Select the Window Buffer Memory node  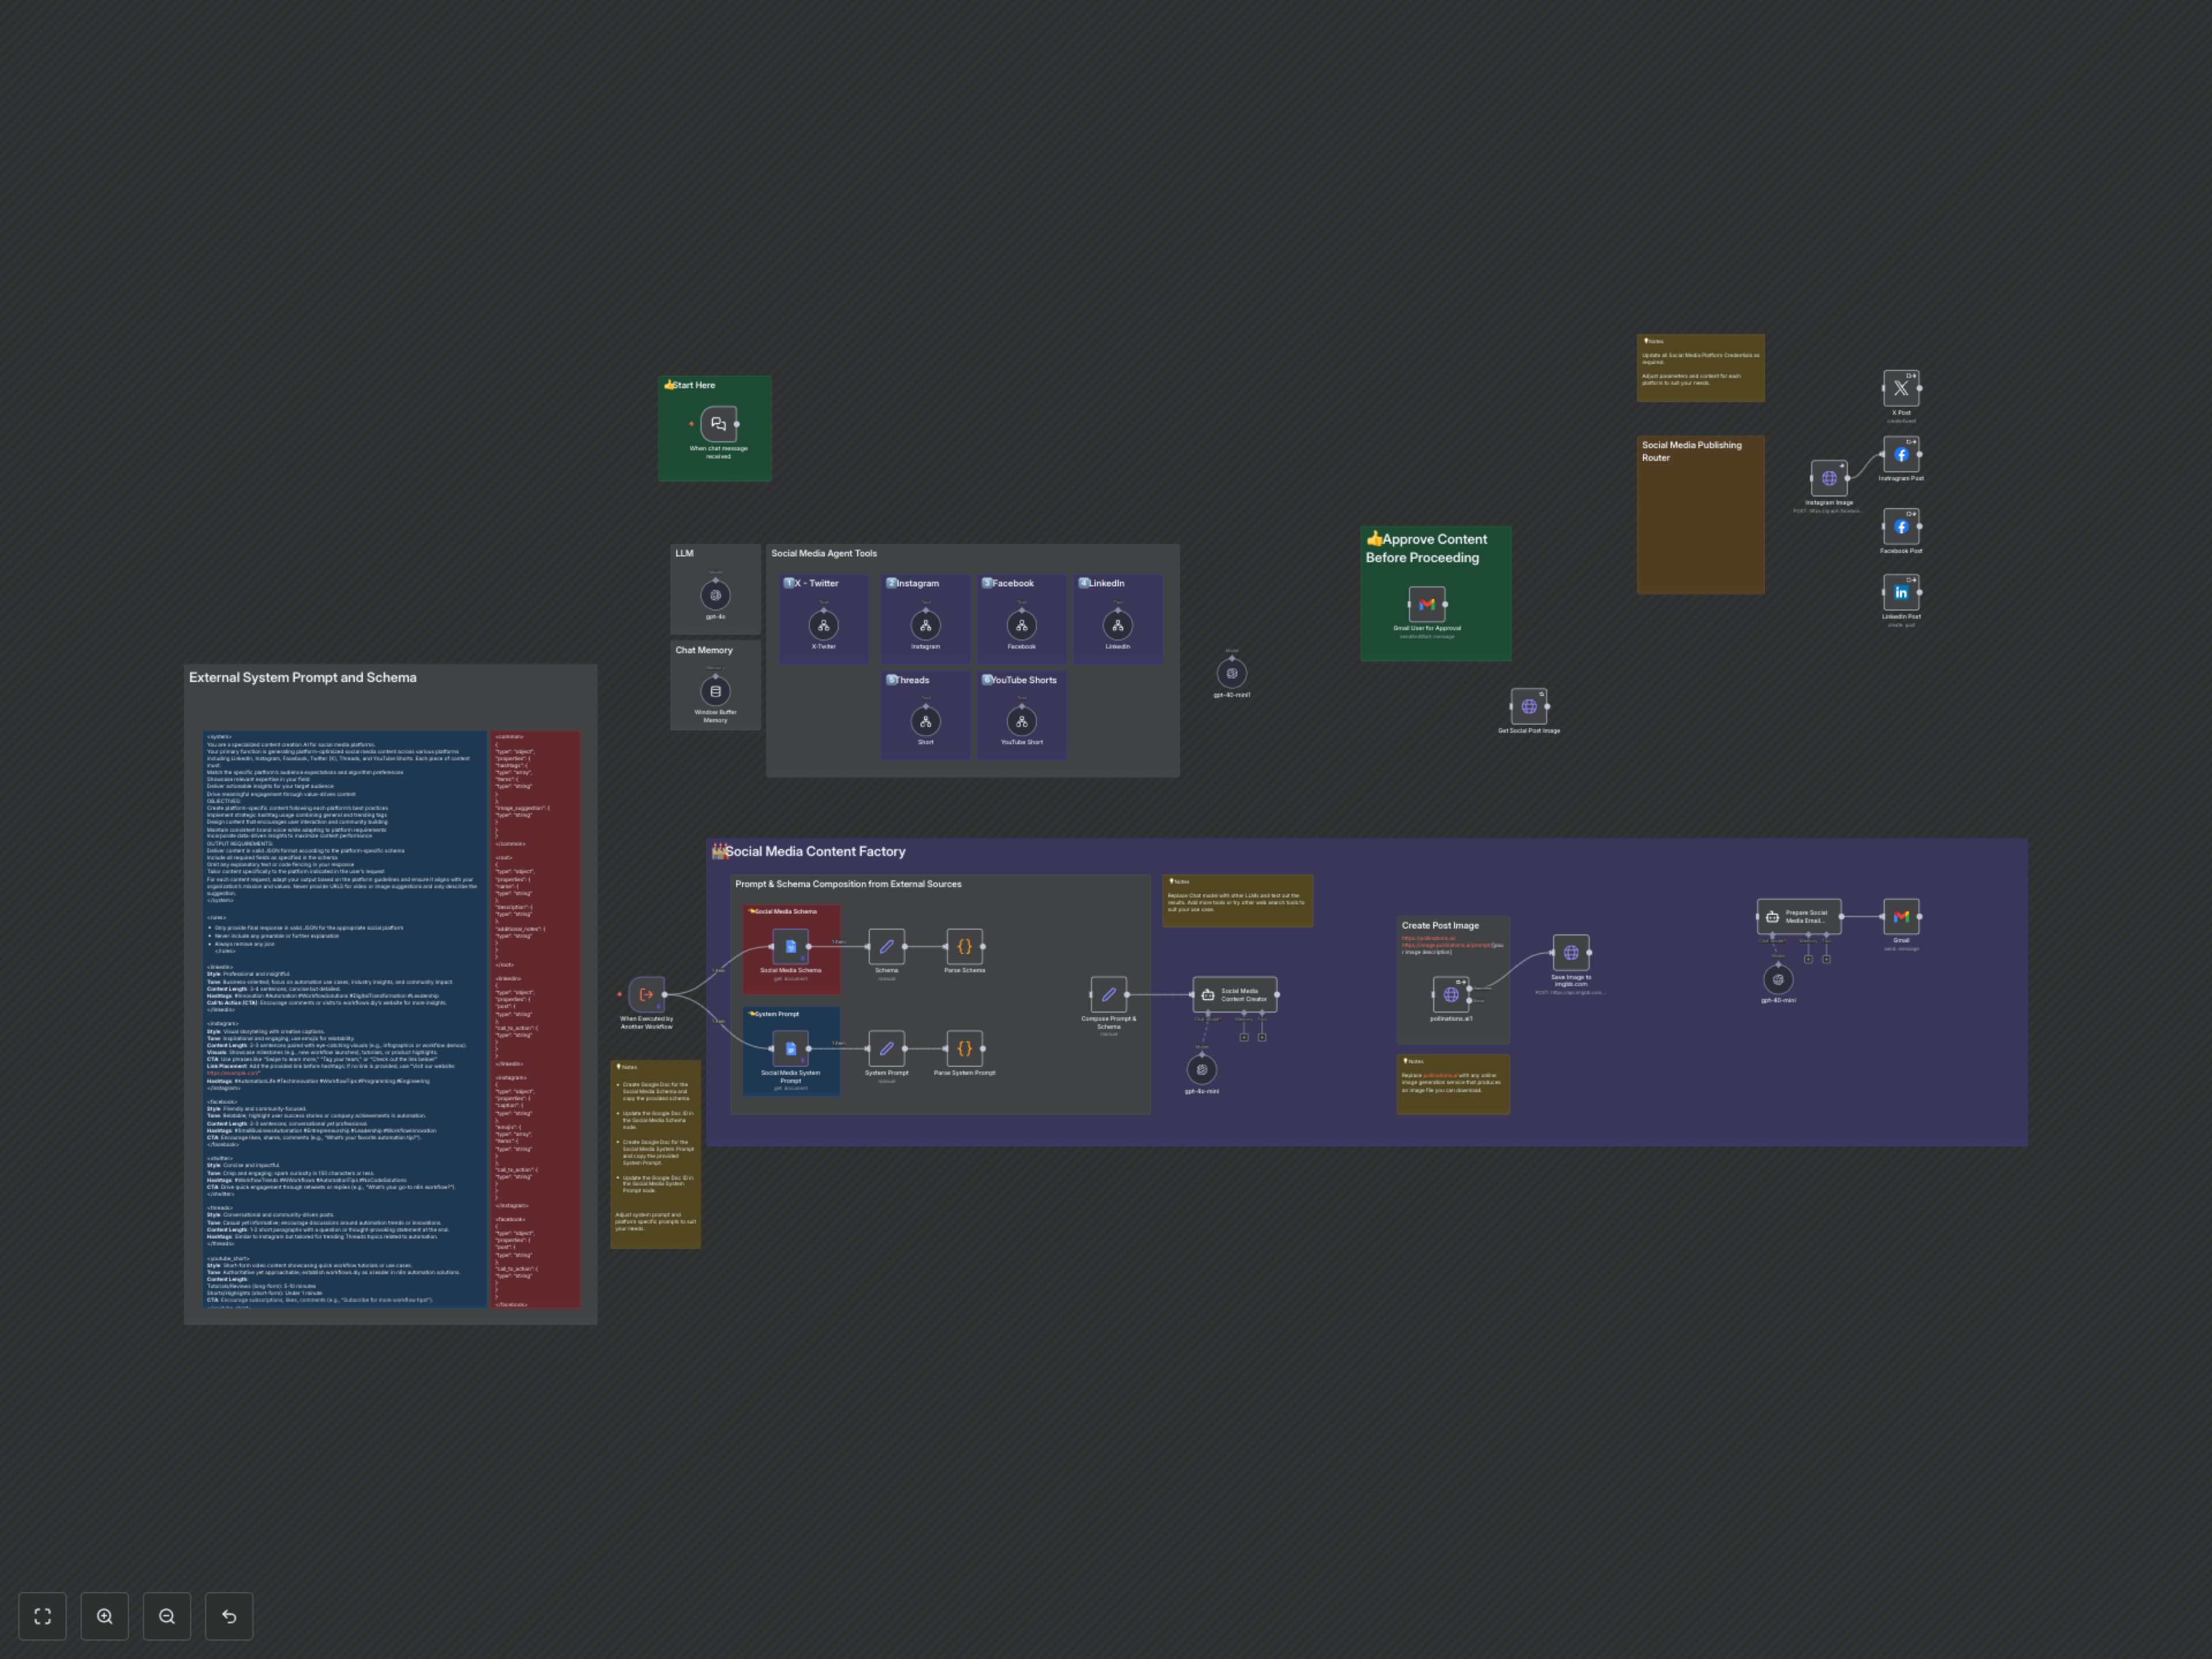tap(715, 691)
